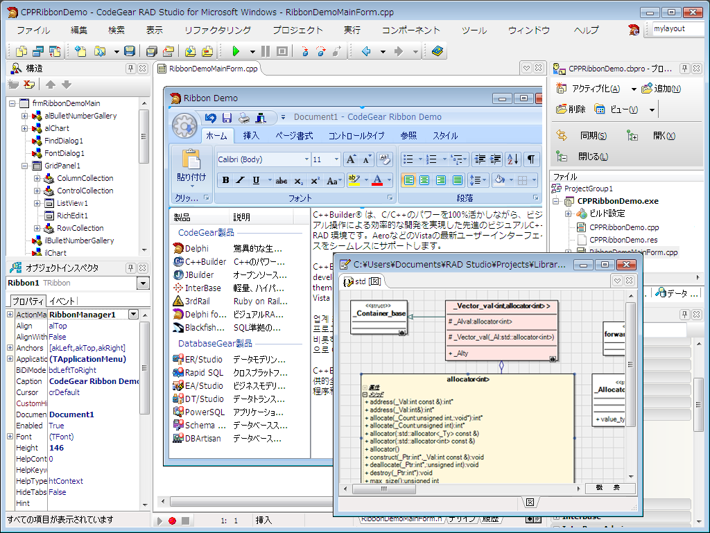Shrink the font size in the ribbon
Screen dimensions: 710x533
(x=367, y=159)
